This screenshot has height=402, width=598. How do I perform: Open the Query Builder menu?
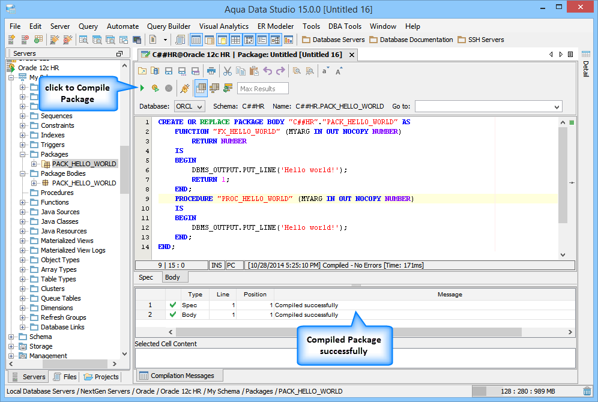click(x=169, y=26)
